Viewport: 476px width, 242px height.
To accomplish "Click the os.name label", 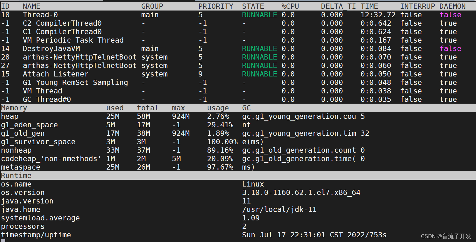I will pyautogui.click(x=16, y=184).
